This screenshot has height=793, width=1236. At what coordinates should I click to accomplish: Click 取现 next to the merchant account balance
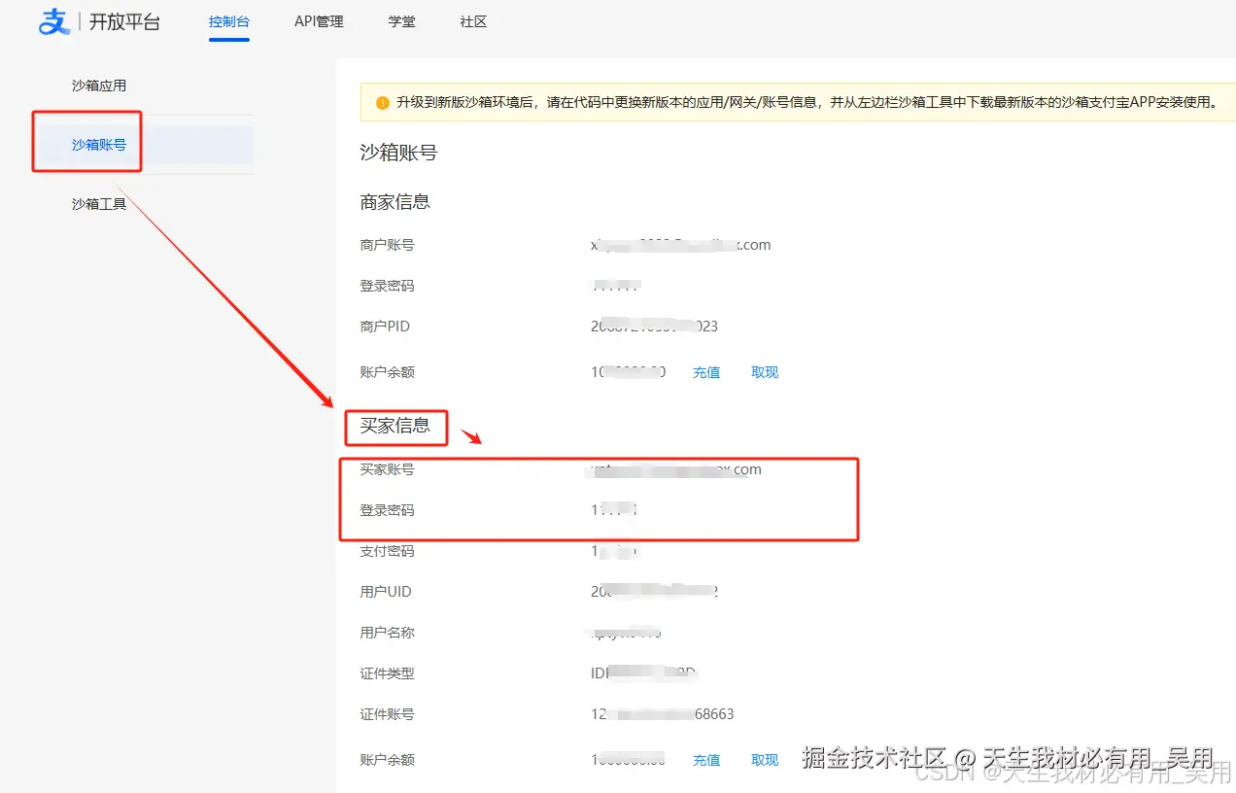pyautogui.click(x=765, y=372)
